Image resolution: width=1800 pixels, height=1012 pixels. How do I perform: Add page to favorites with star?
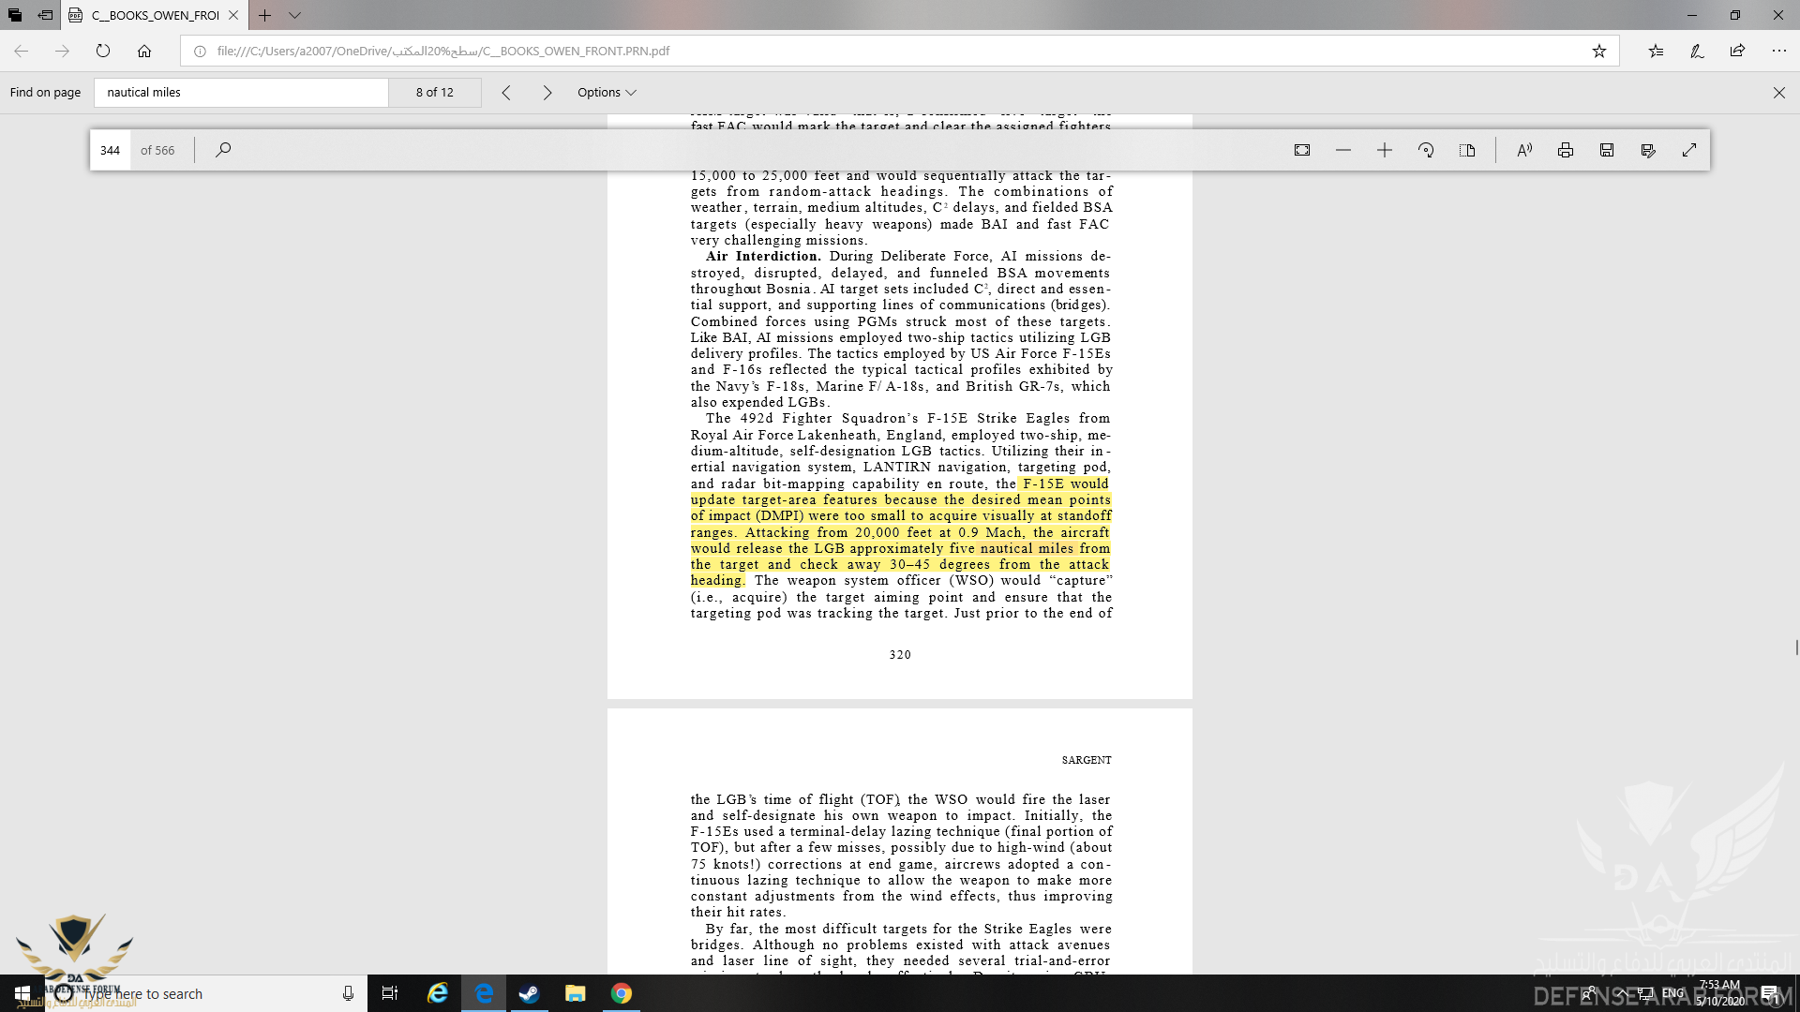pos(1599,51)
